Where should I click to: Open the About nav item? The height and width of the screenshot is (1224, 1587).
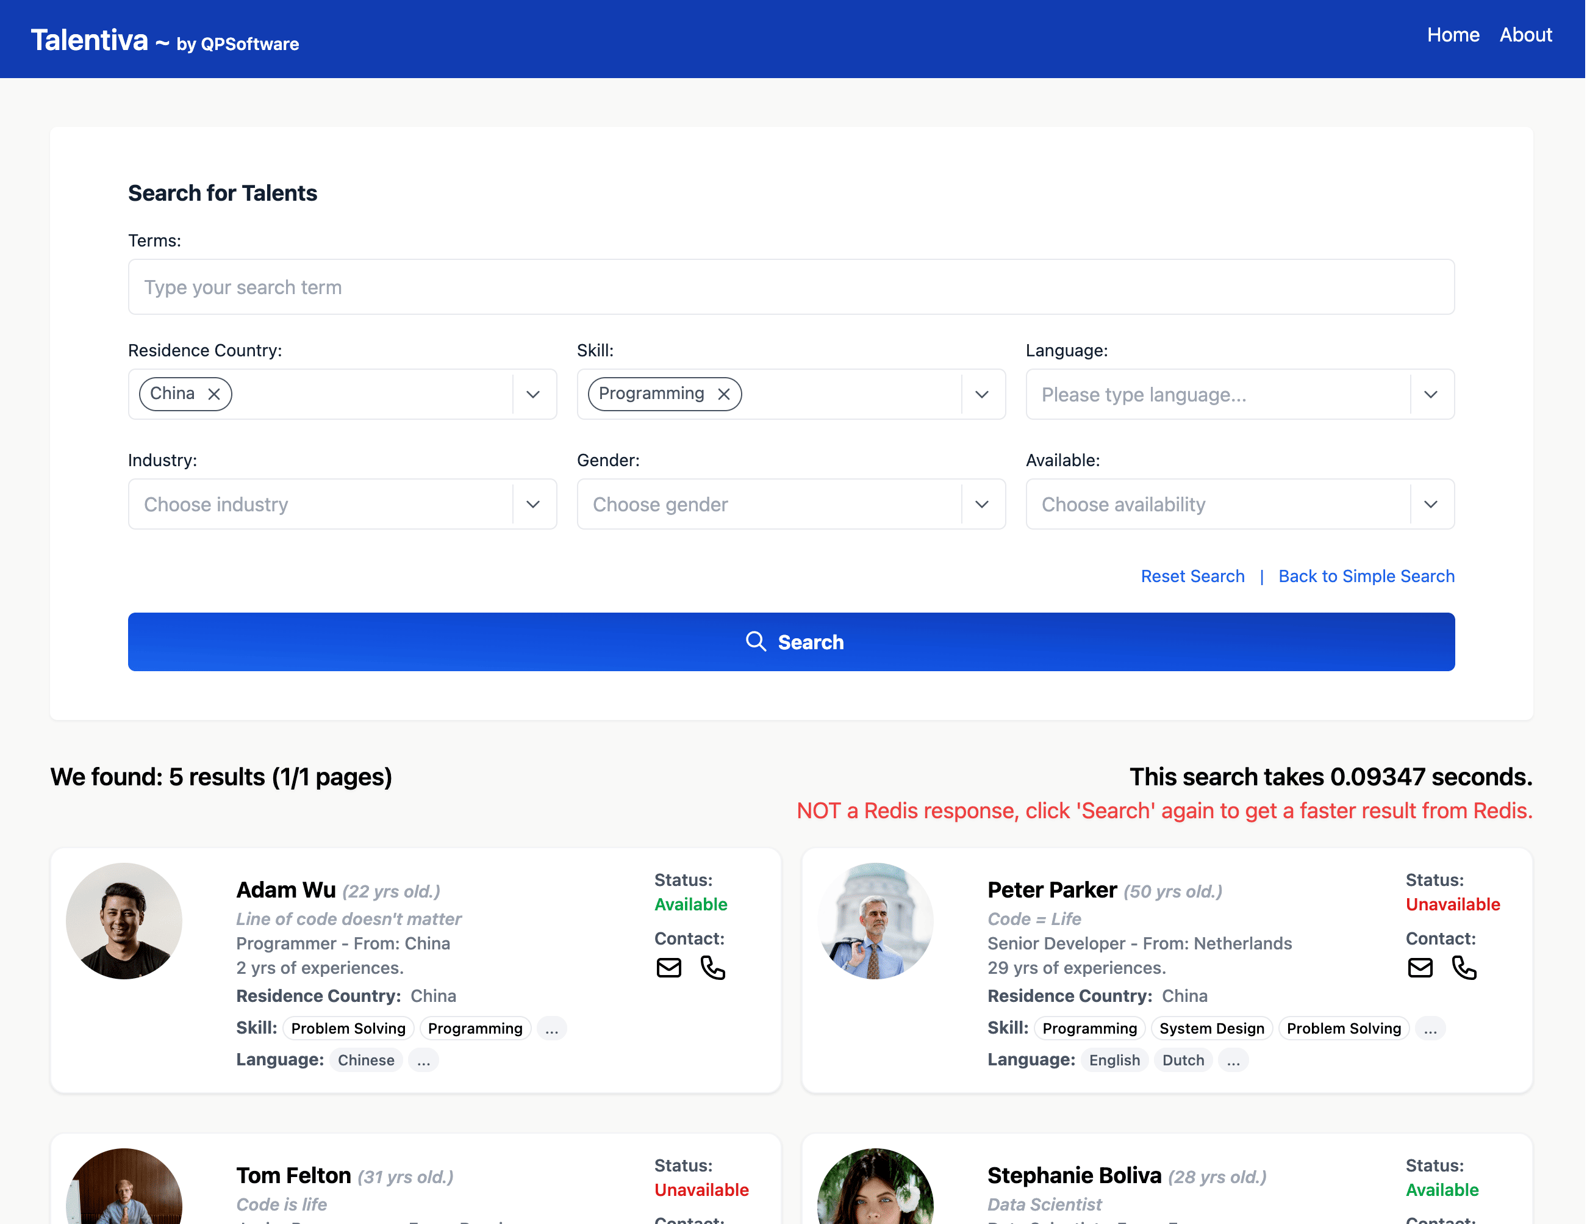pyautogui.click(x=1525, y=35)
